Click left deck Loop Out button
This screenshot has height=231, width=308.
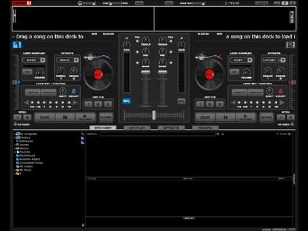point(49,92)
